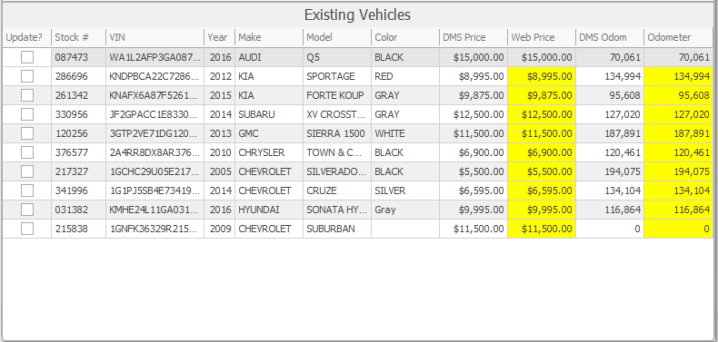Viewport: 718px width, 342px height.
Task: Check Update box for the HYUNDAI row
Action: (27, 210)
